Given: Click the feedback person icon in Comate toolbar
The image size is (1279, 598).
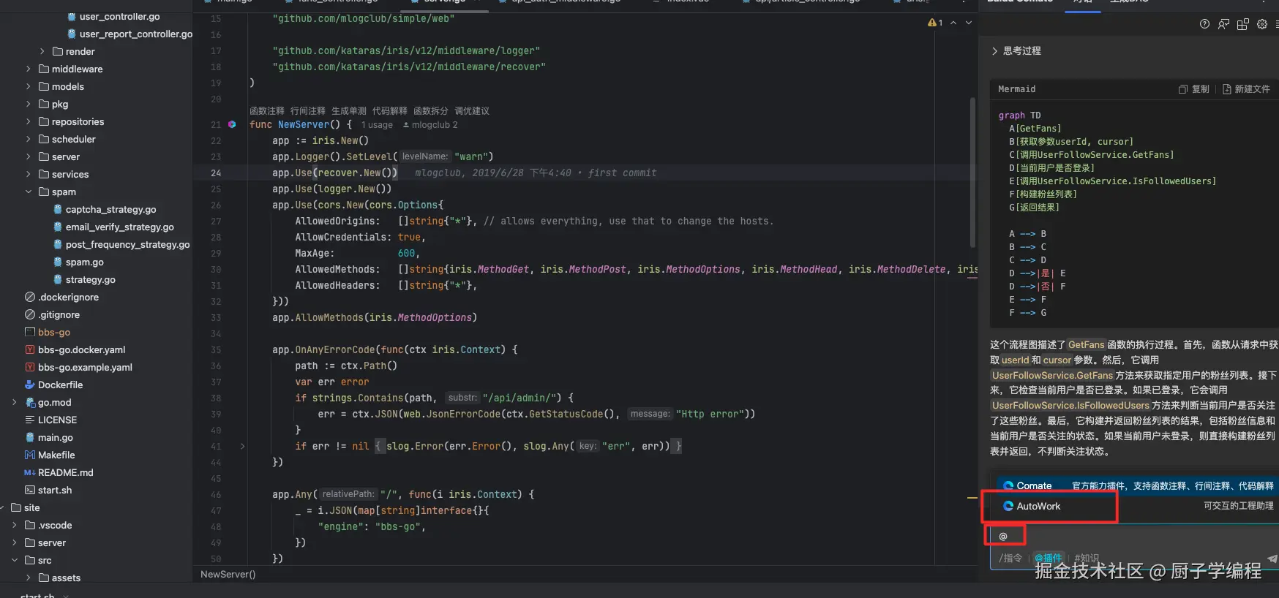Looking at the screenshot, I should (x=1223, y=24).
